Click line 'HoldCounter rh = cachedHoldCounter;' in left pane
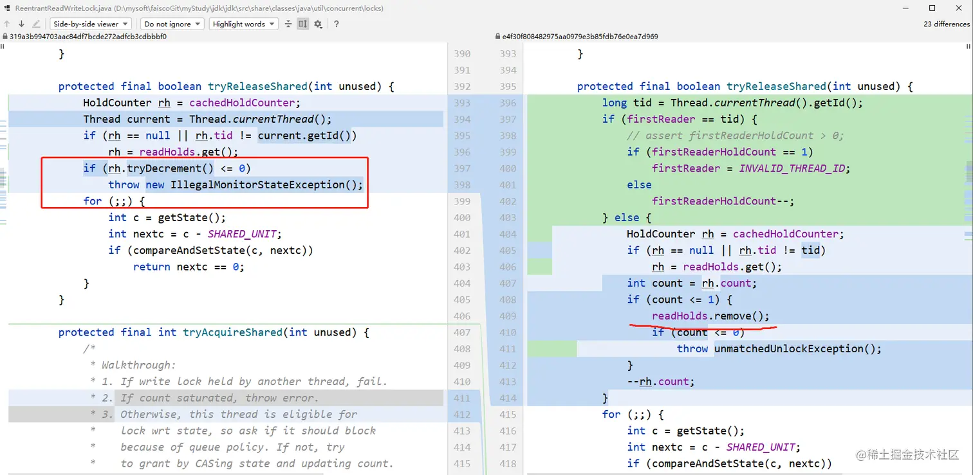973x475 pixels. 192,103
